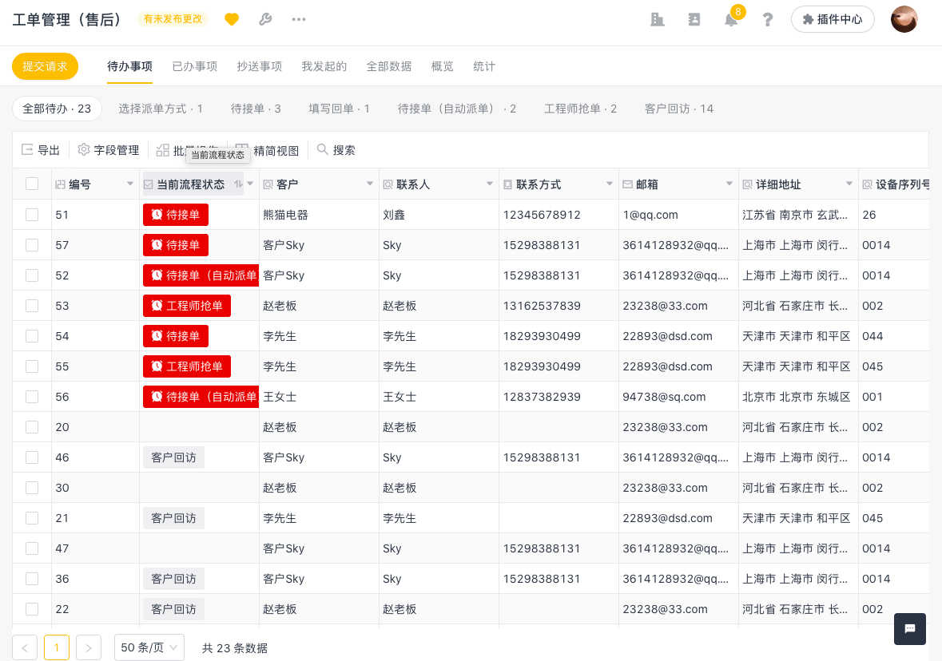
Task: Click the yellow heart favorite icon
Action: tap(231, 20)
